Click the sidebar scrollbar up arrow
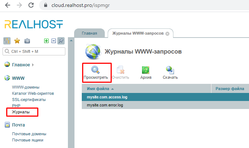Image resolution: width=249 pixels, height=148 pixels. pyautogui.click(x=71, y=40)
